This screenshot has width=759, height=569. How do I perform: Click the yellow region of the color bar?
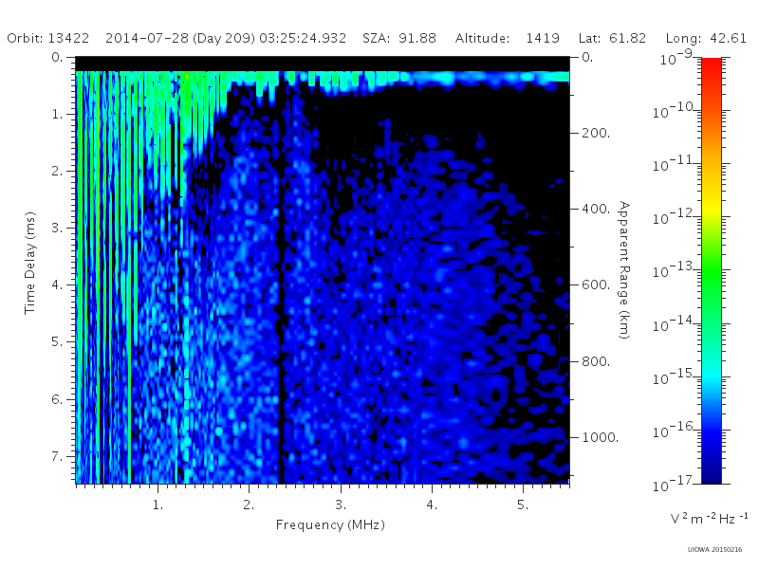pos(711,209)
